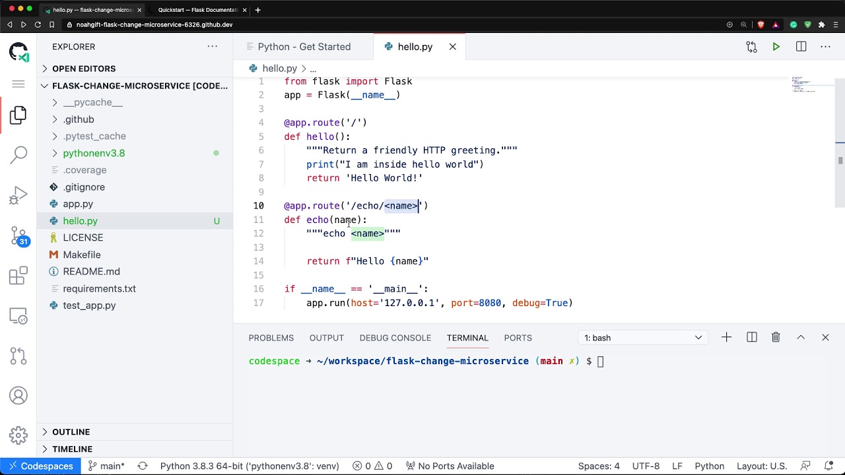Click the Python 3.8.3 interpreter selector
845x475 pixels.
[x=250, y=466]
